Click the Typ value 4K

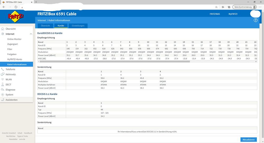102,109
